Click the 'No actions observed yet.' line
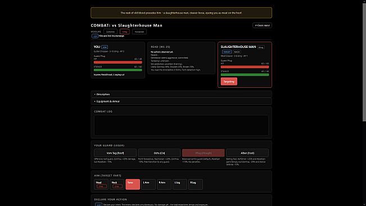This screenshot has height=206, width=366. click(162, 52)
